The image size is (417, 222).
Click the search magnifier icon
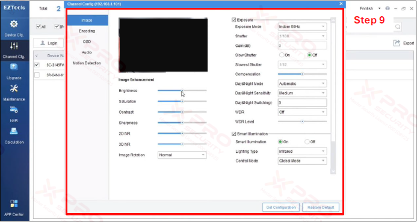coord(398,27)
